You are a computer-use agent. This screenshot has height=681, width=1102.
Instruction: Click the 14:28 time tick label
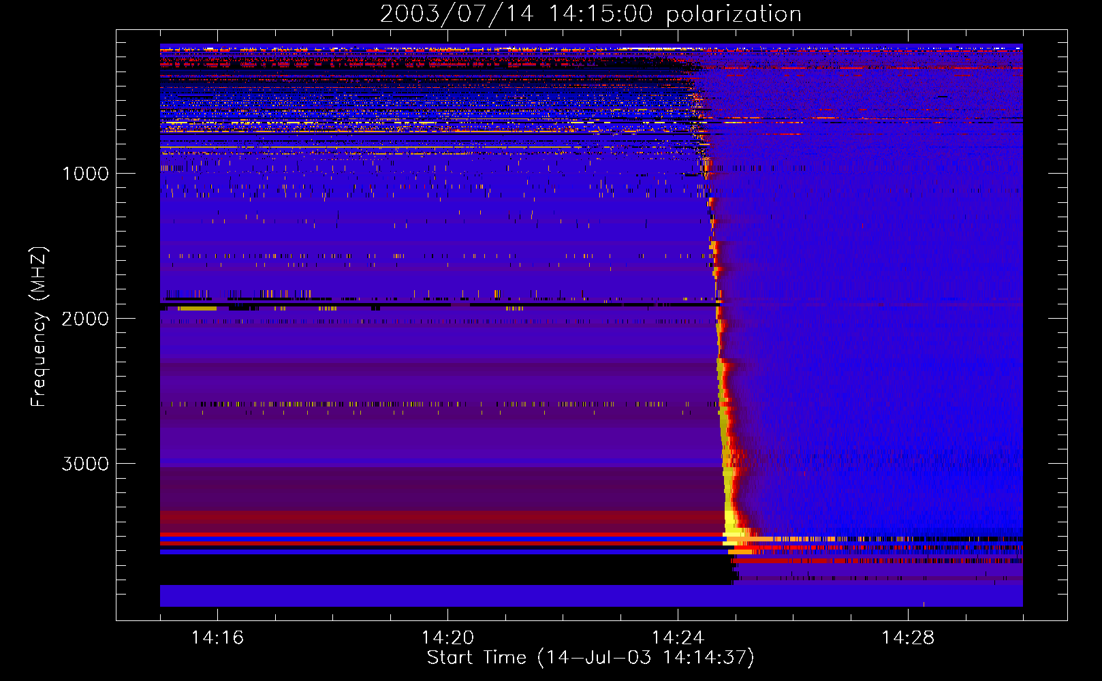(x=908, y=637)
